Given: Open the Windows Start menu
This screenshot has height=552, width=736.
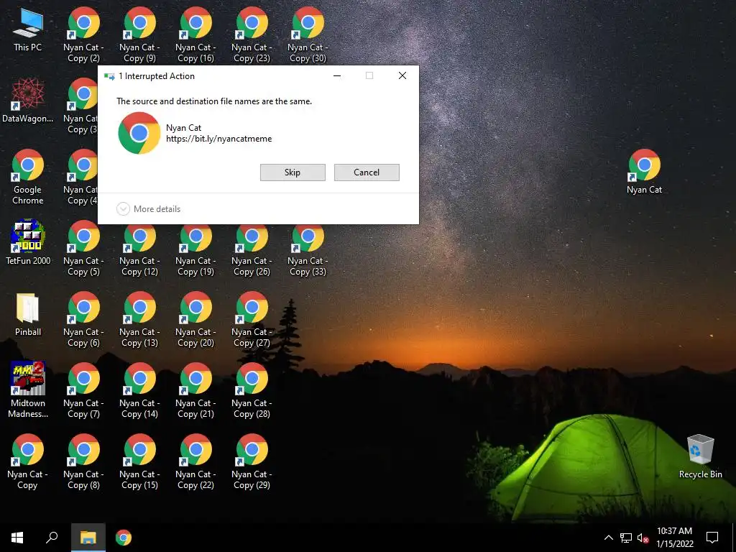Looking at the screenshot, I should pos(17,538).
